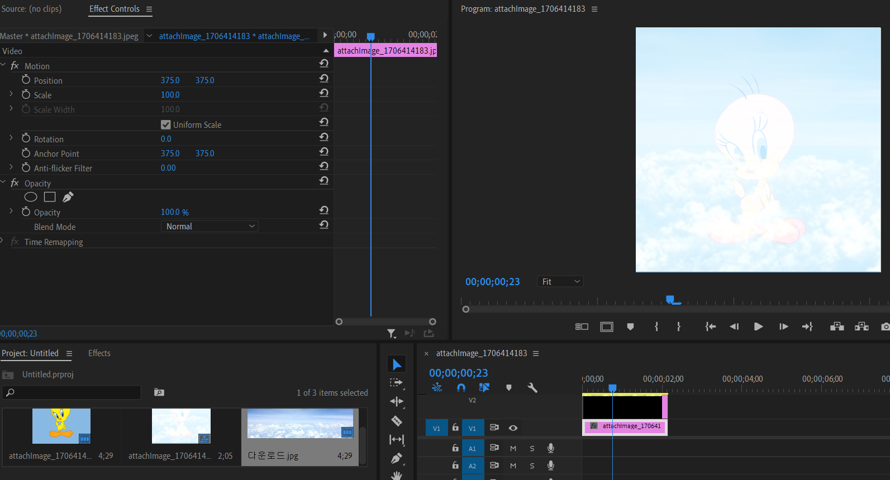The height and width of the screenshot is (480, 890).
Task: Go to In point
Action: pyautogui.click(x=710, y=327)
